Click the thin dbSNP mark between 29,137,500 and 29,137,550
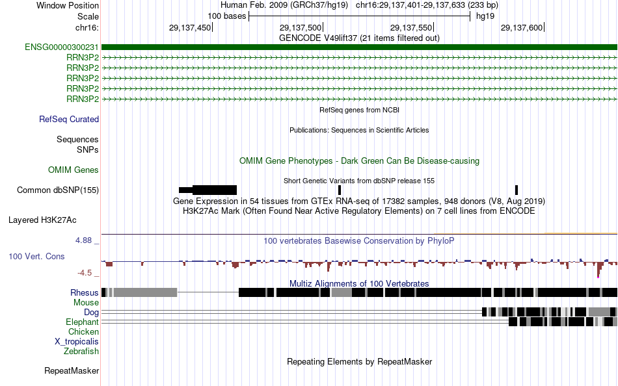The image size is (618, 386). click(340, 190)
